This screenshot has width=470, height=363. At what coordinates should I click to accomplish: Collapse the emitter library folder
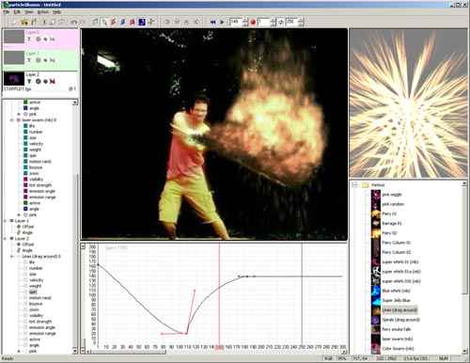coord(354,185)
